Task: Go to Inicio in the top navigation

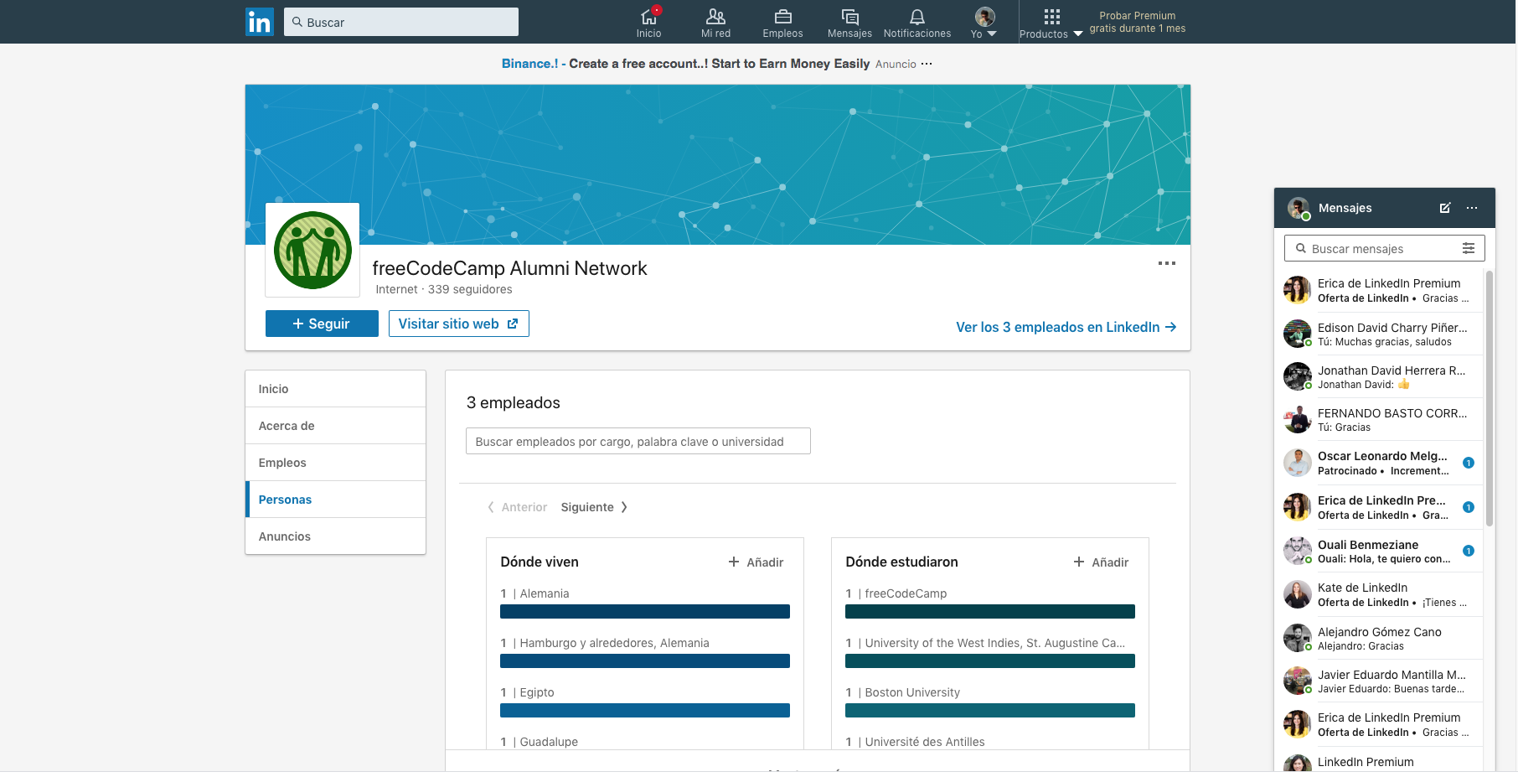Action: (648, 23)
